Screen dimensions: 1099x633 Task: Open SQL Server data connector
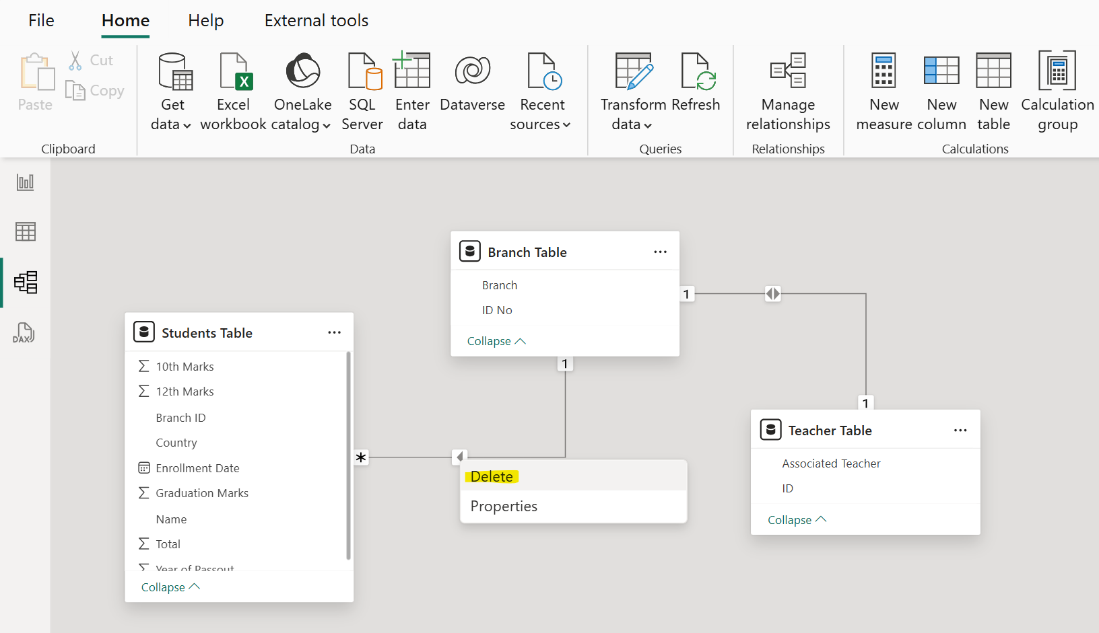[362, 91]
